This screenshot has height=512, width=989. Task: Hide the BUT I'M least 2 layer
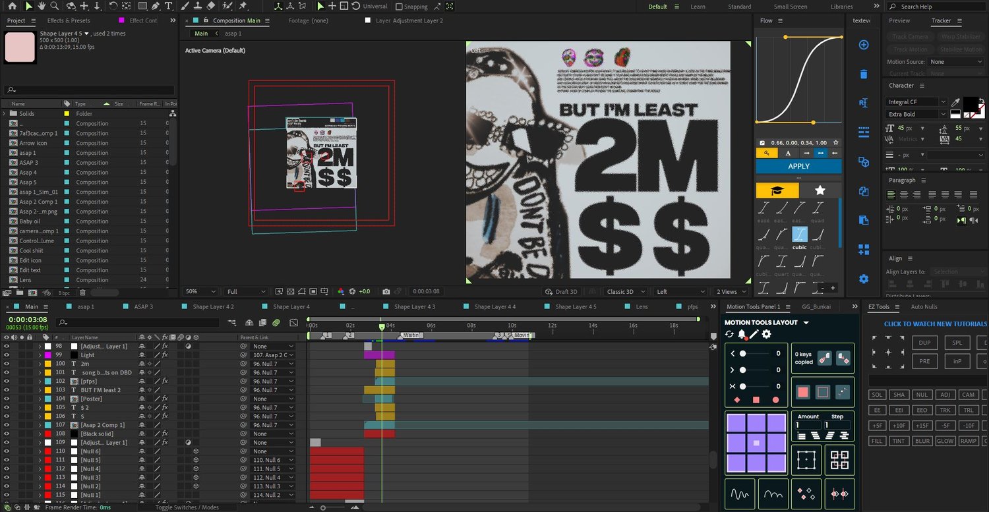coord(7,390)
